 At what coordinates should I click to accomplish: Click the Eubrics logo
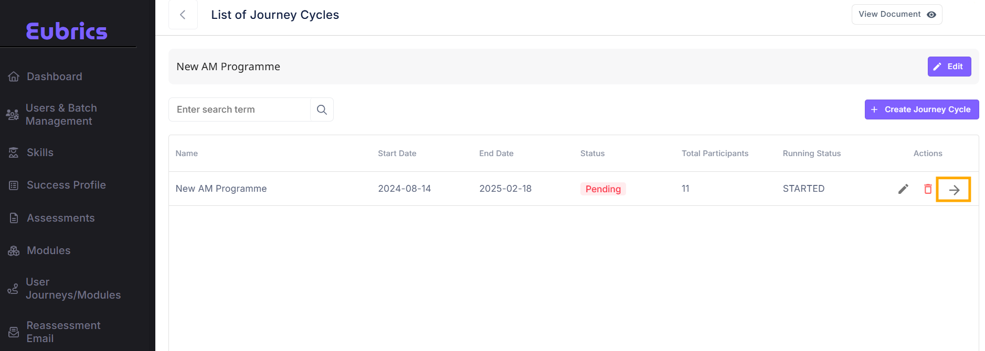coord(67,31)
